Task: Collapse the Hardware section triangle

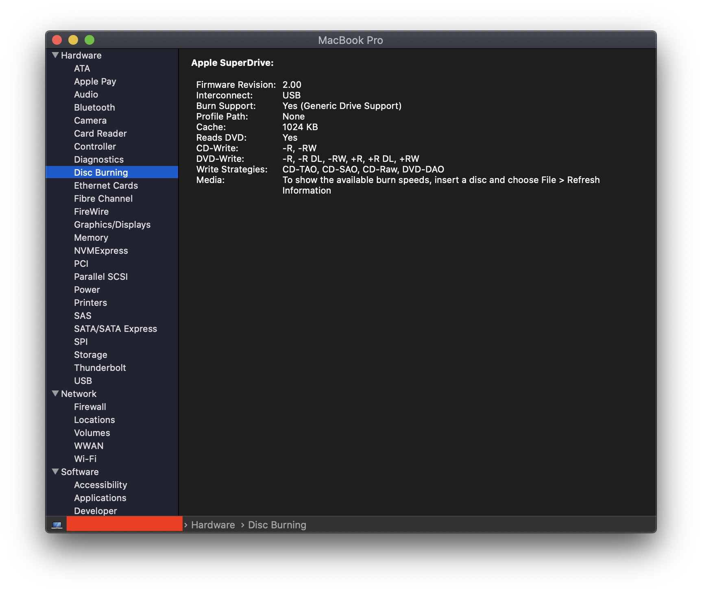Action: 56,55
